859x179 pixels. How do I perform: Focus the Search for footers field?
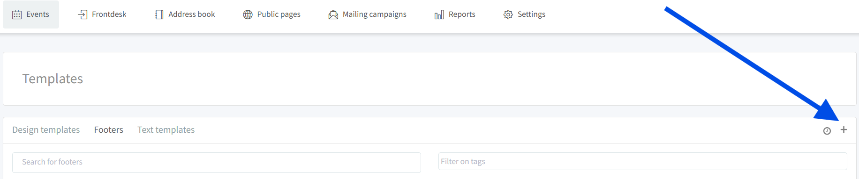click(217, 162)
